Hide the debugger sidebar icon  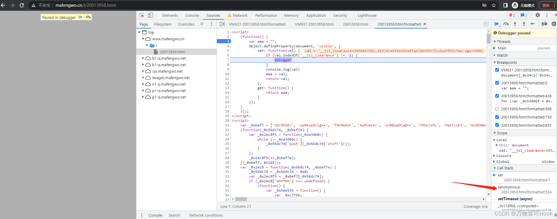point(486,24)
